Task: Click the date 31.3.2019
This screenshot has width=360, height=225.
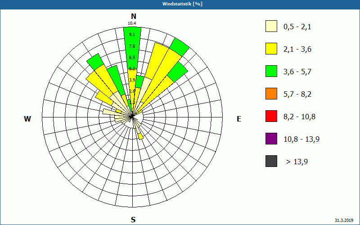Action: (344, 220)
